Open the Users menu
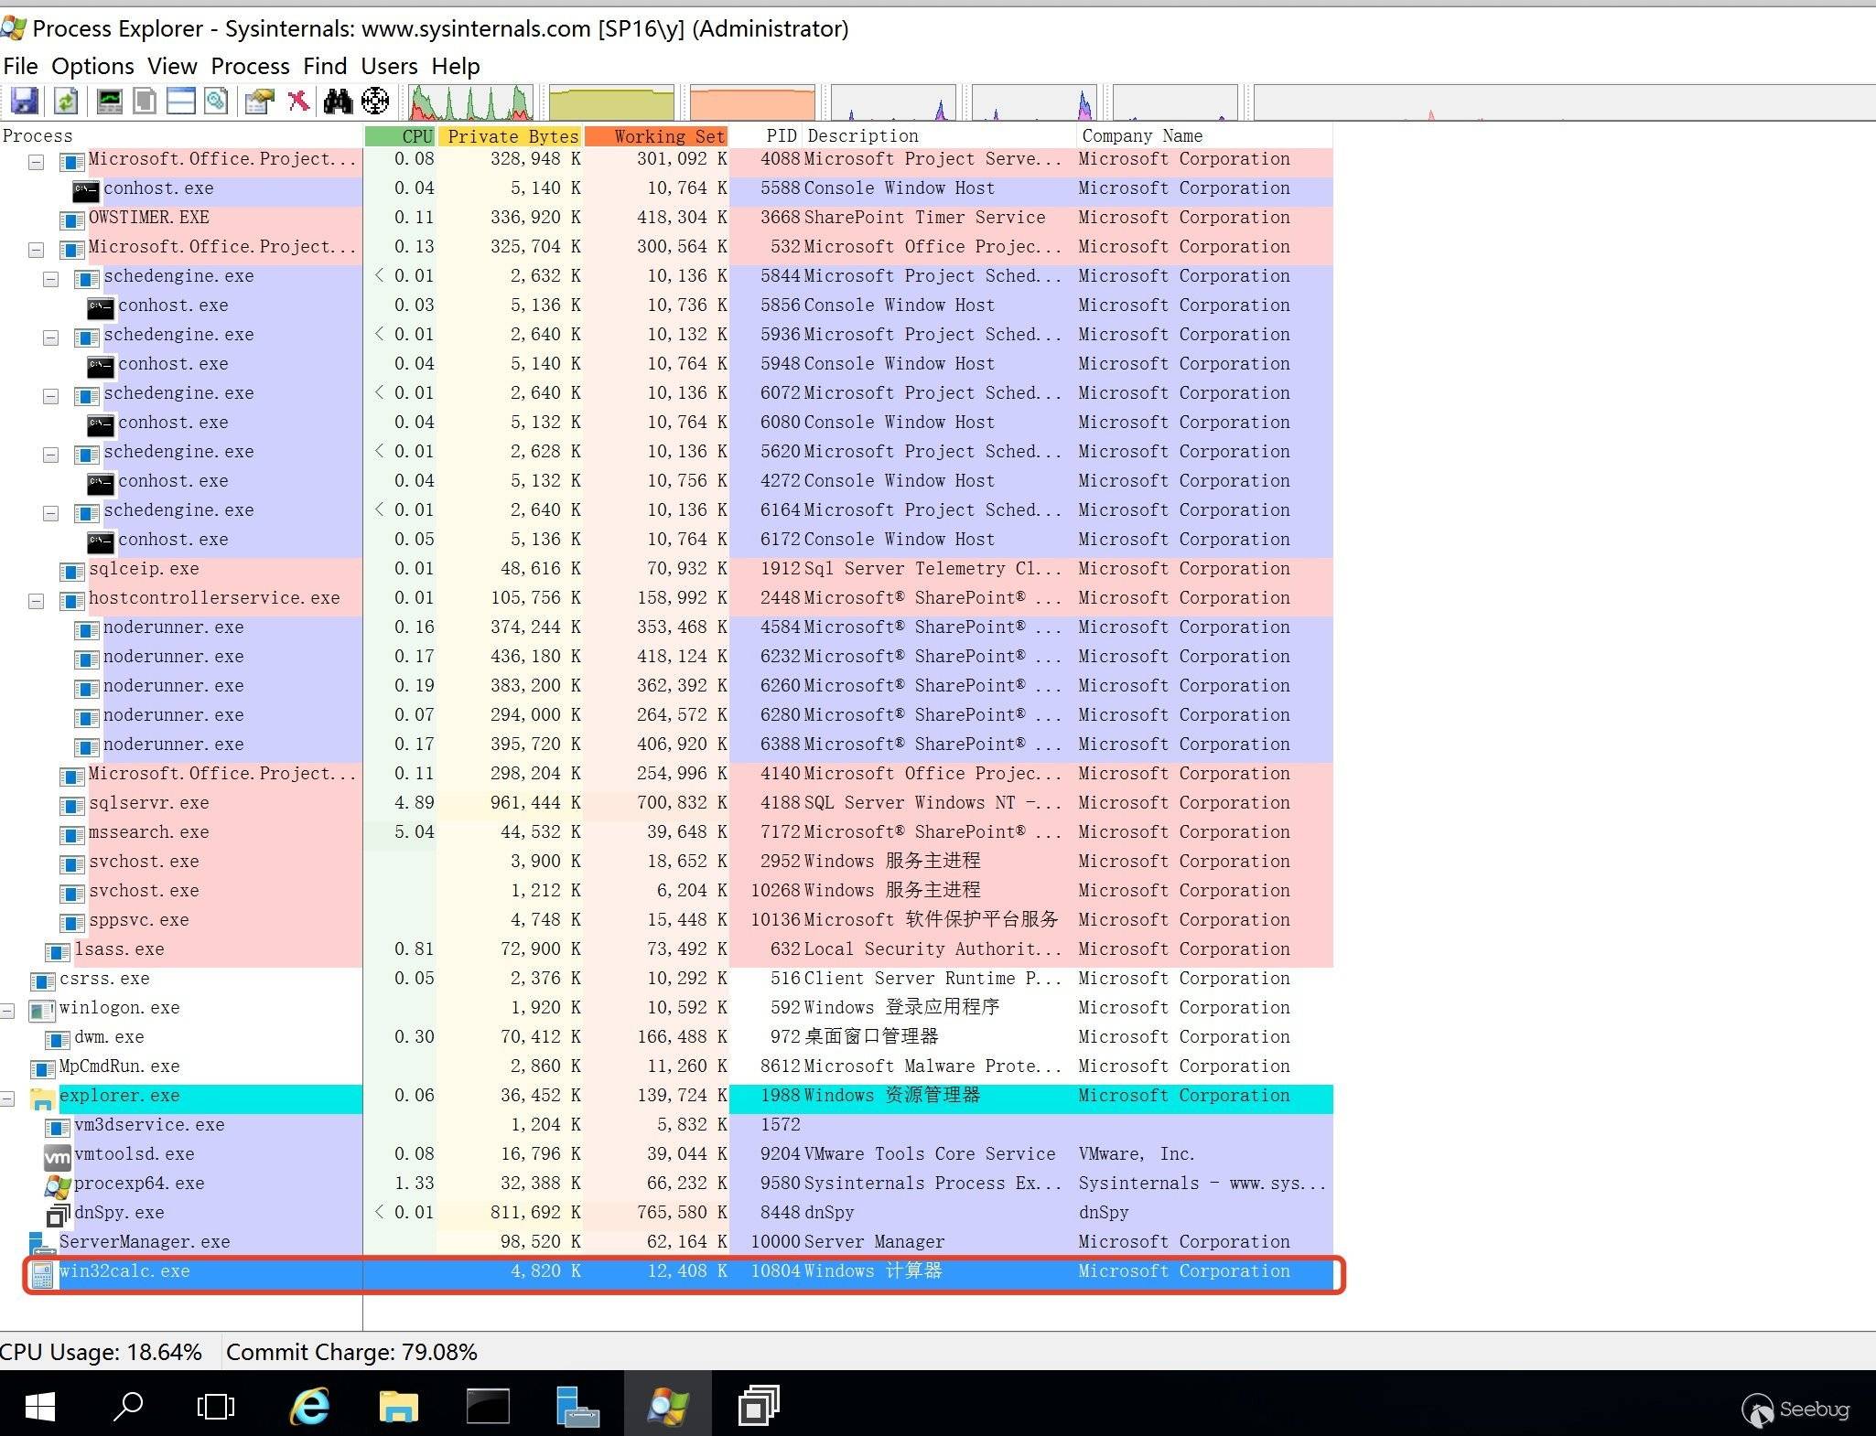Screen dimensions: 1876x1436 click(x=389, y=66)
